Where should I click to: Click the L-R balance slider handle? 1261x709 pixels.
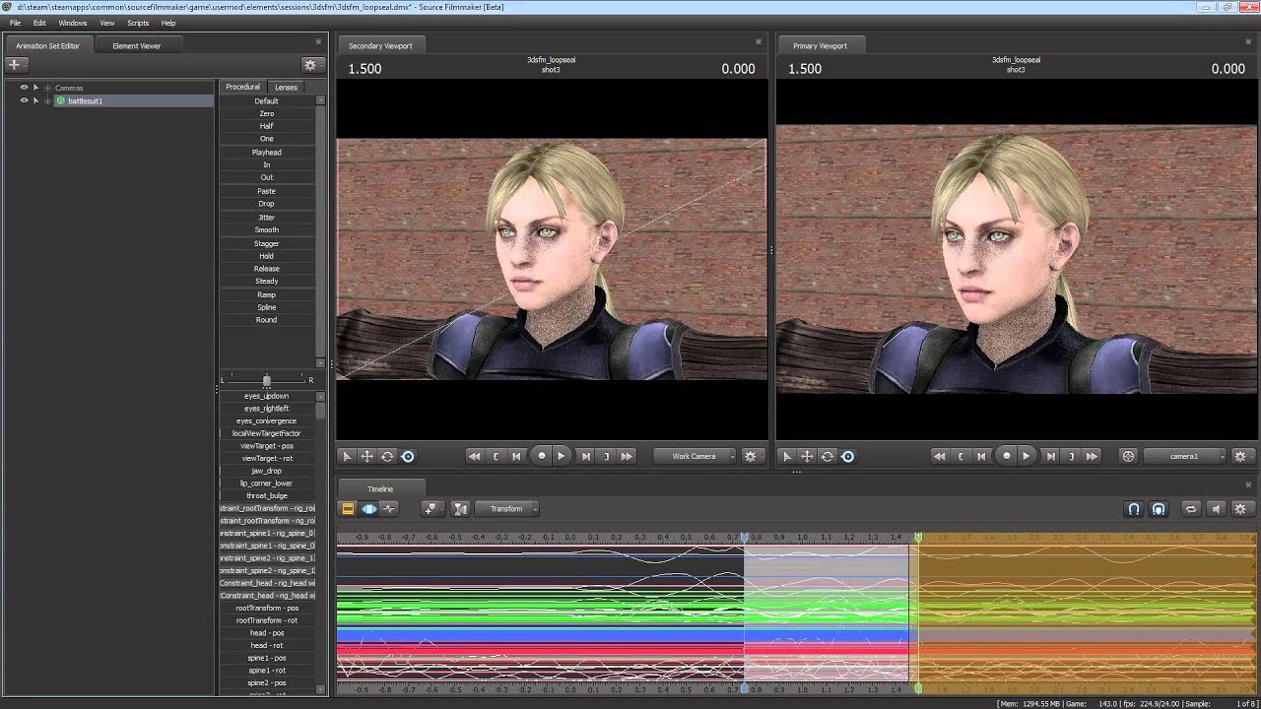pos(266,380)
